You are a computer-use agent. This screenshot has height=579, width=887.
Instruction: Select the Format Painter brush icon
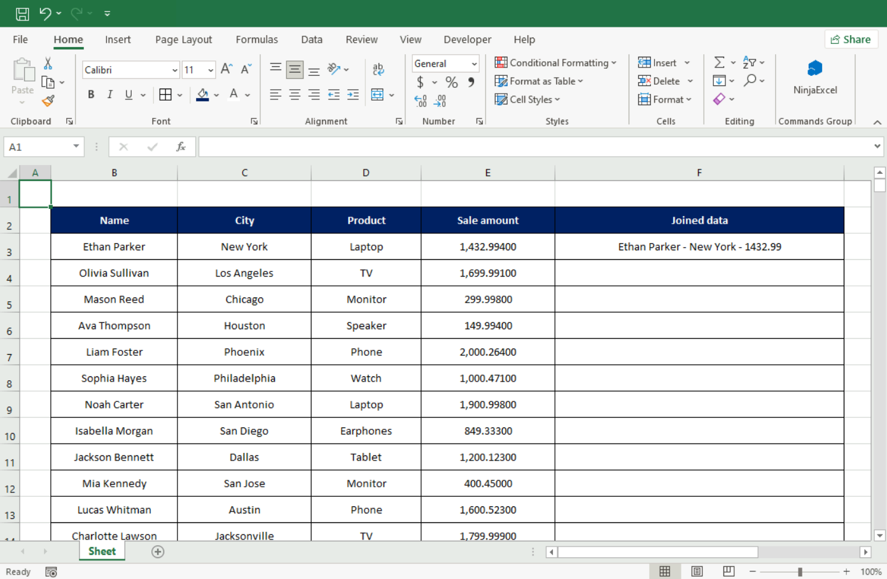click(x=48, y=101)
